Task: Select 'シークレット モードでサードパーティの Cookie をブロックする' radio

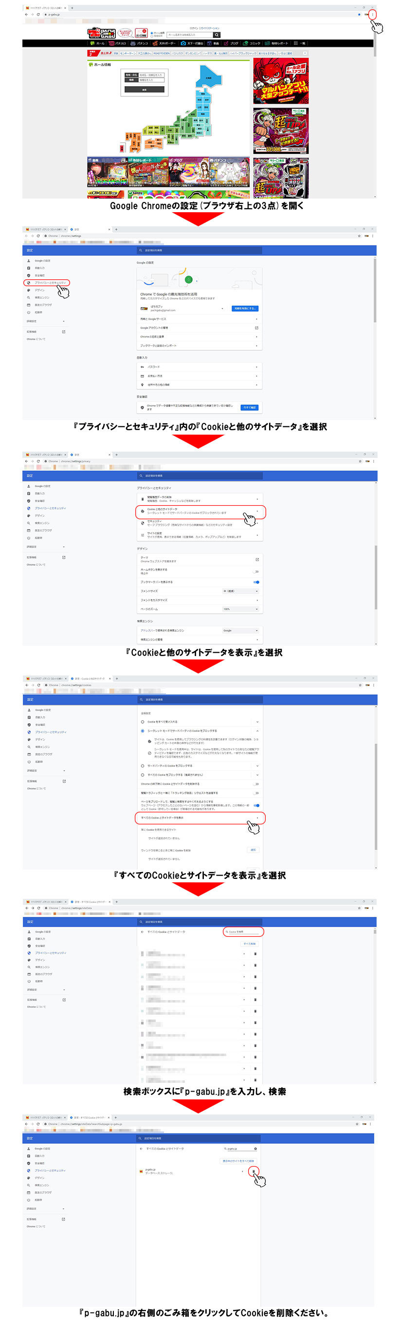Action: coord(143,730)
